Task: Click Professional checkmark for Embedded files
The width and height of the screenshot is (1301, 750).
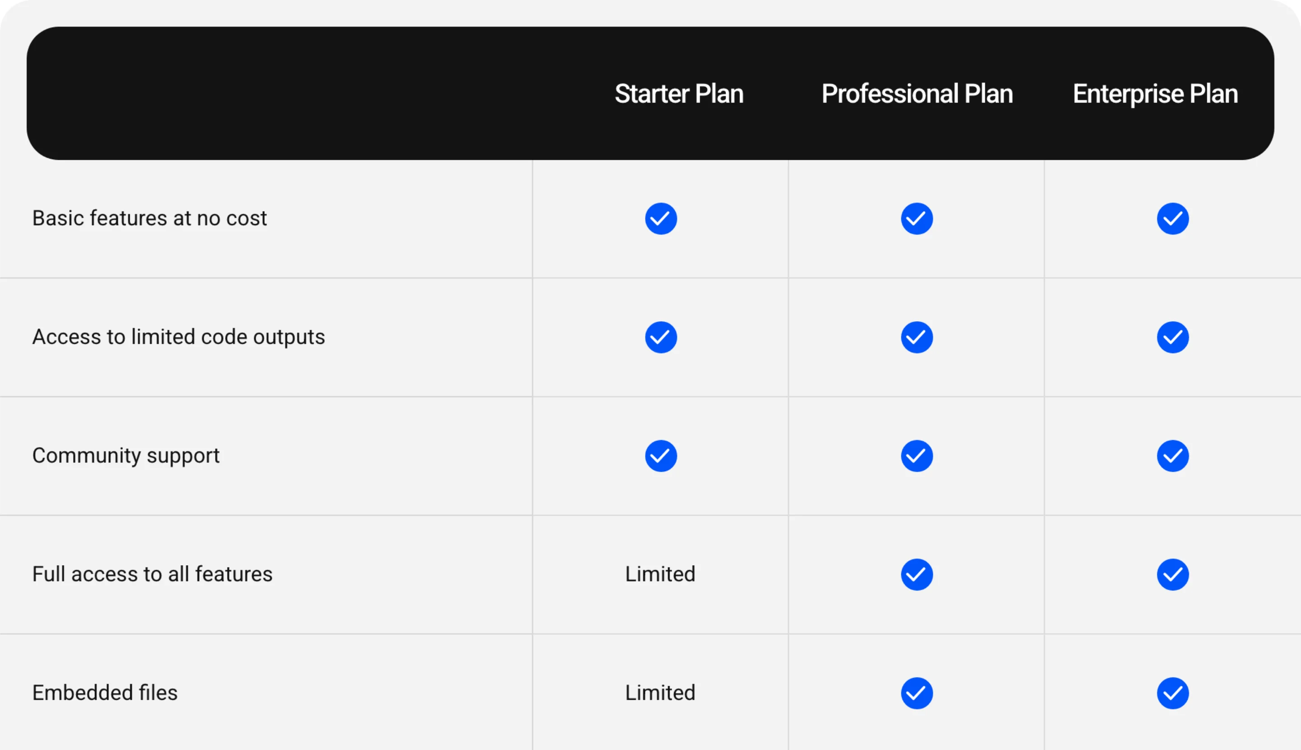Action: [x=917, y=693]
